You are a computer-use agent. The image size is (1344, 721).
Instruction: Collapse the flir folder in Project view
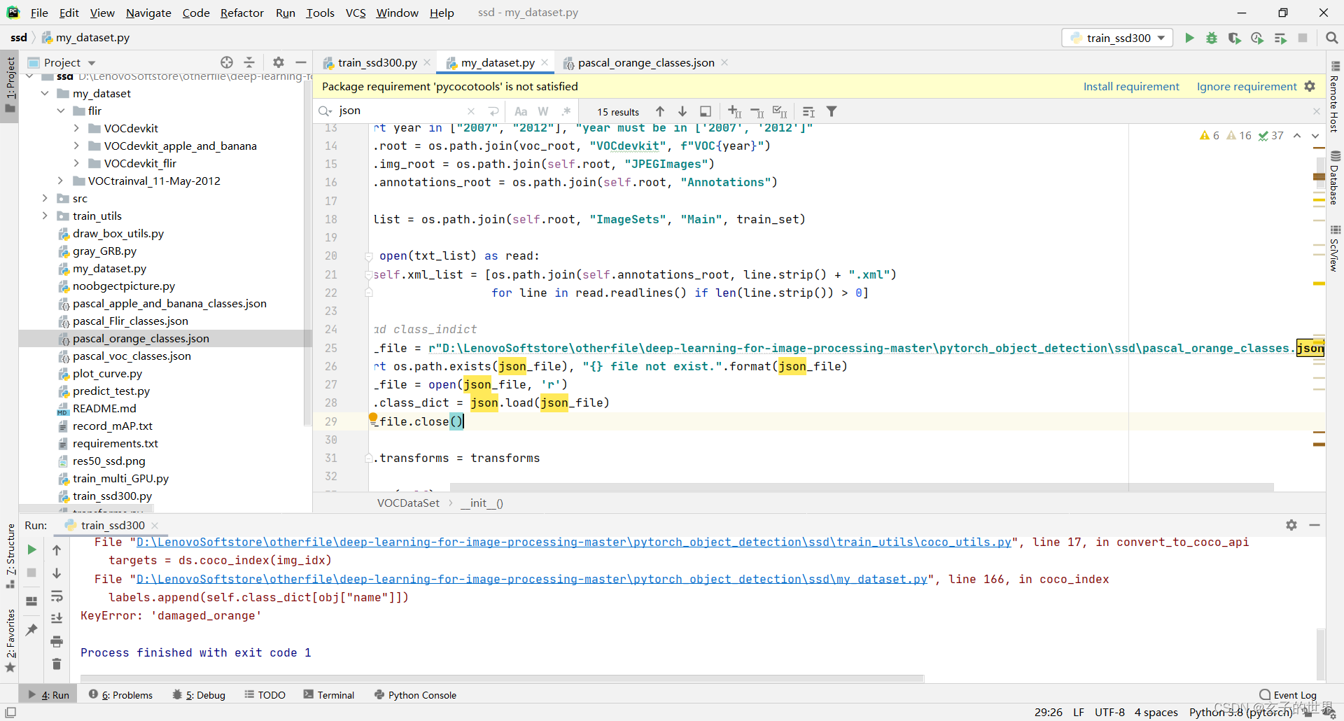click(x=62, y=111)
